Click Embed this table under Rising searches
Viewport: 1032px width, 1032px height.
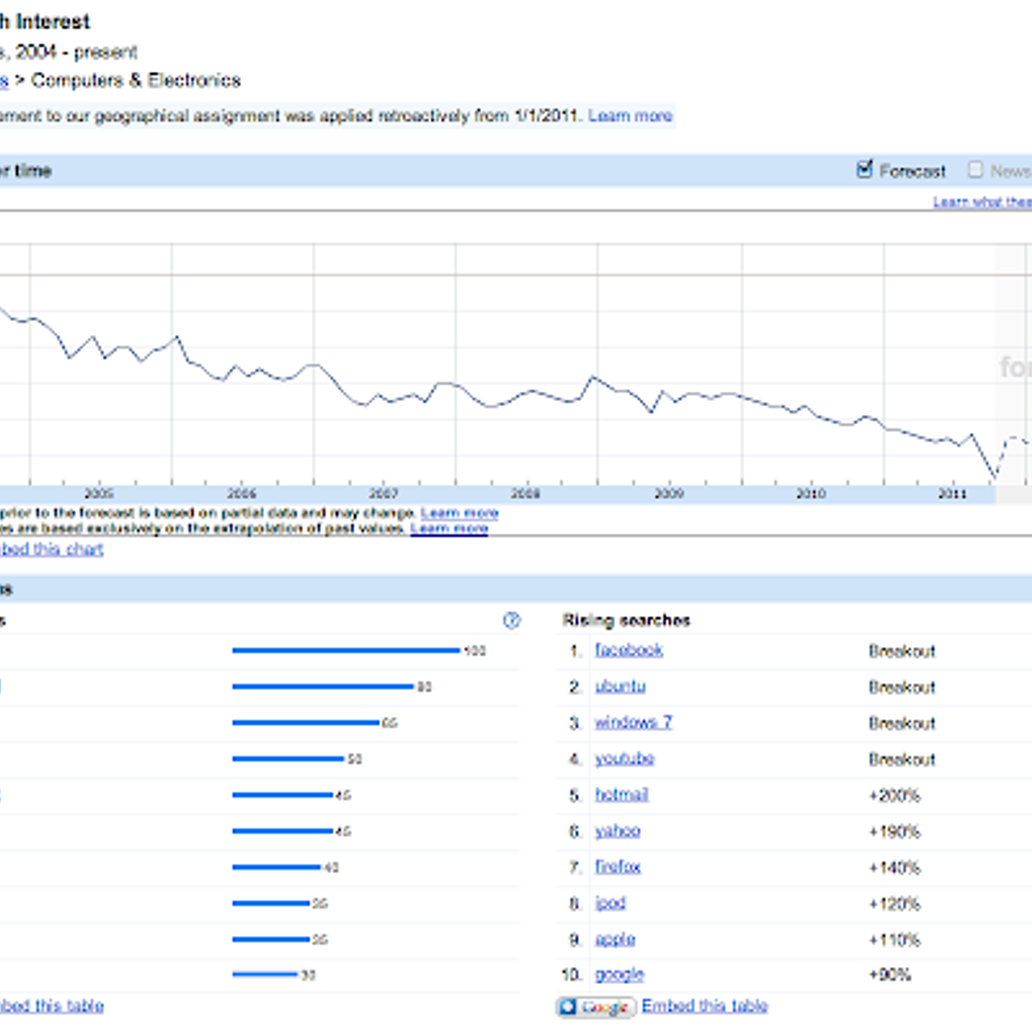(704, 1006)
